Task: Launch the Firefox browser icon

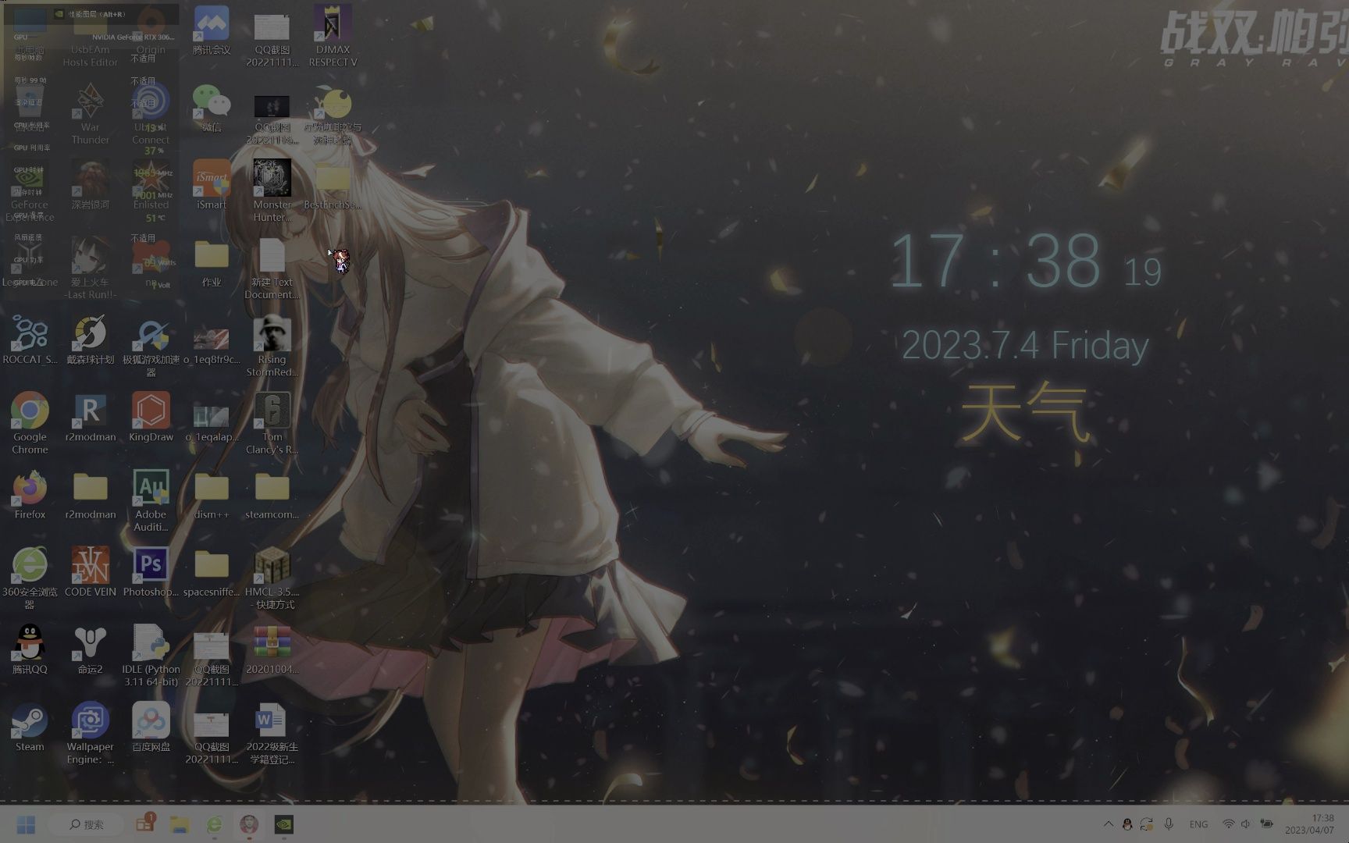Action: click(x=30, y=489)
